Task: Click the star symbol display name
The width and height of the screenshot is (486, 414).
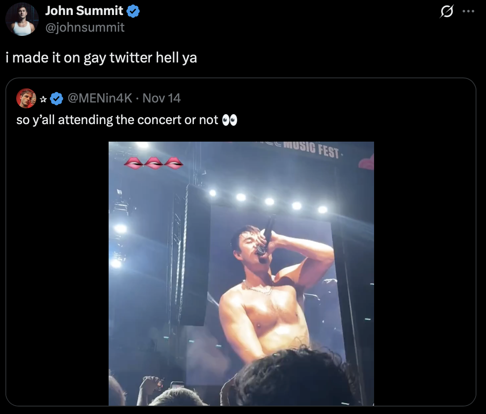Action: [43, 99]
